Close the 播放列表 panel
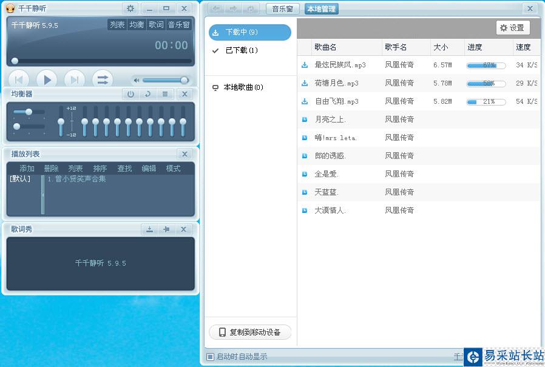The image size is (545, 367). [x=185, y=154]
